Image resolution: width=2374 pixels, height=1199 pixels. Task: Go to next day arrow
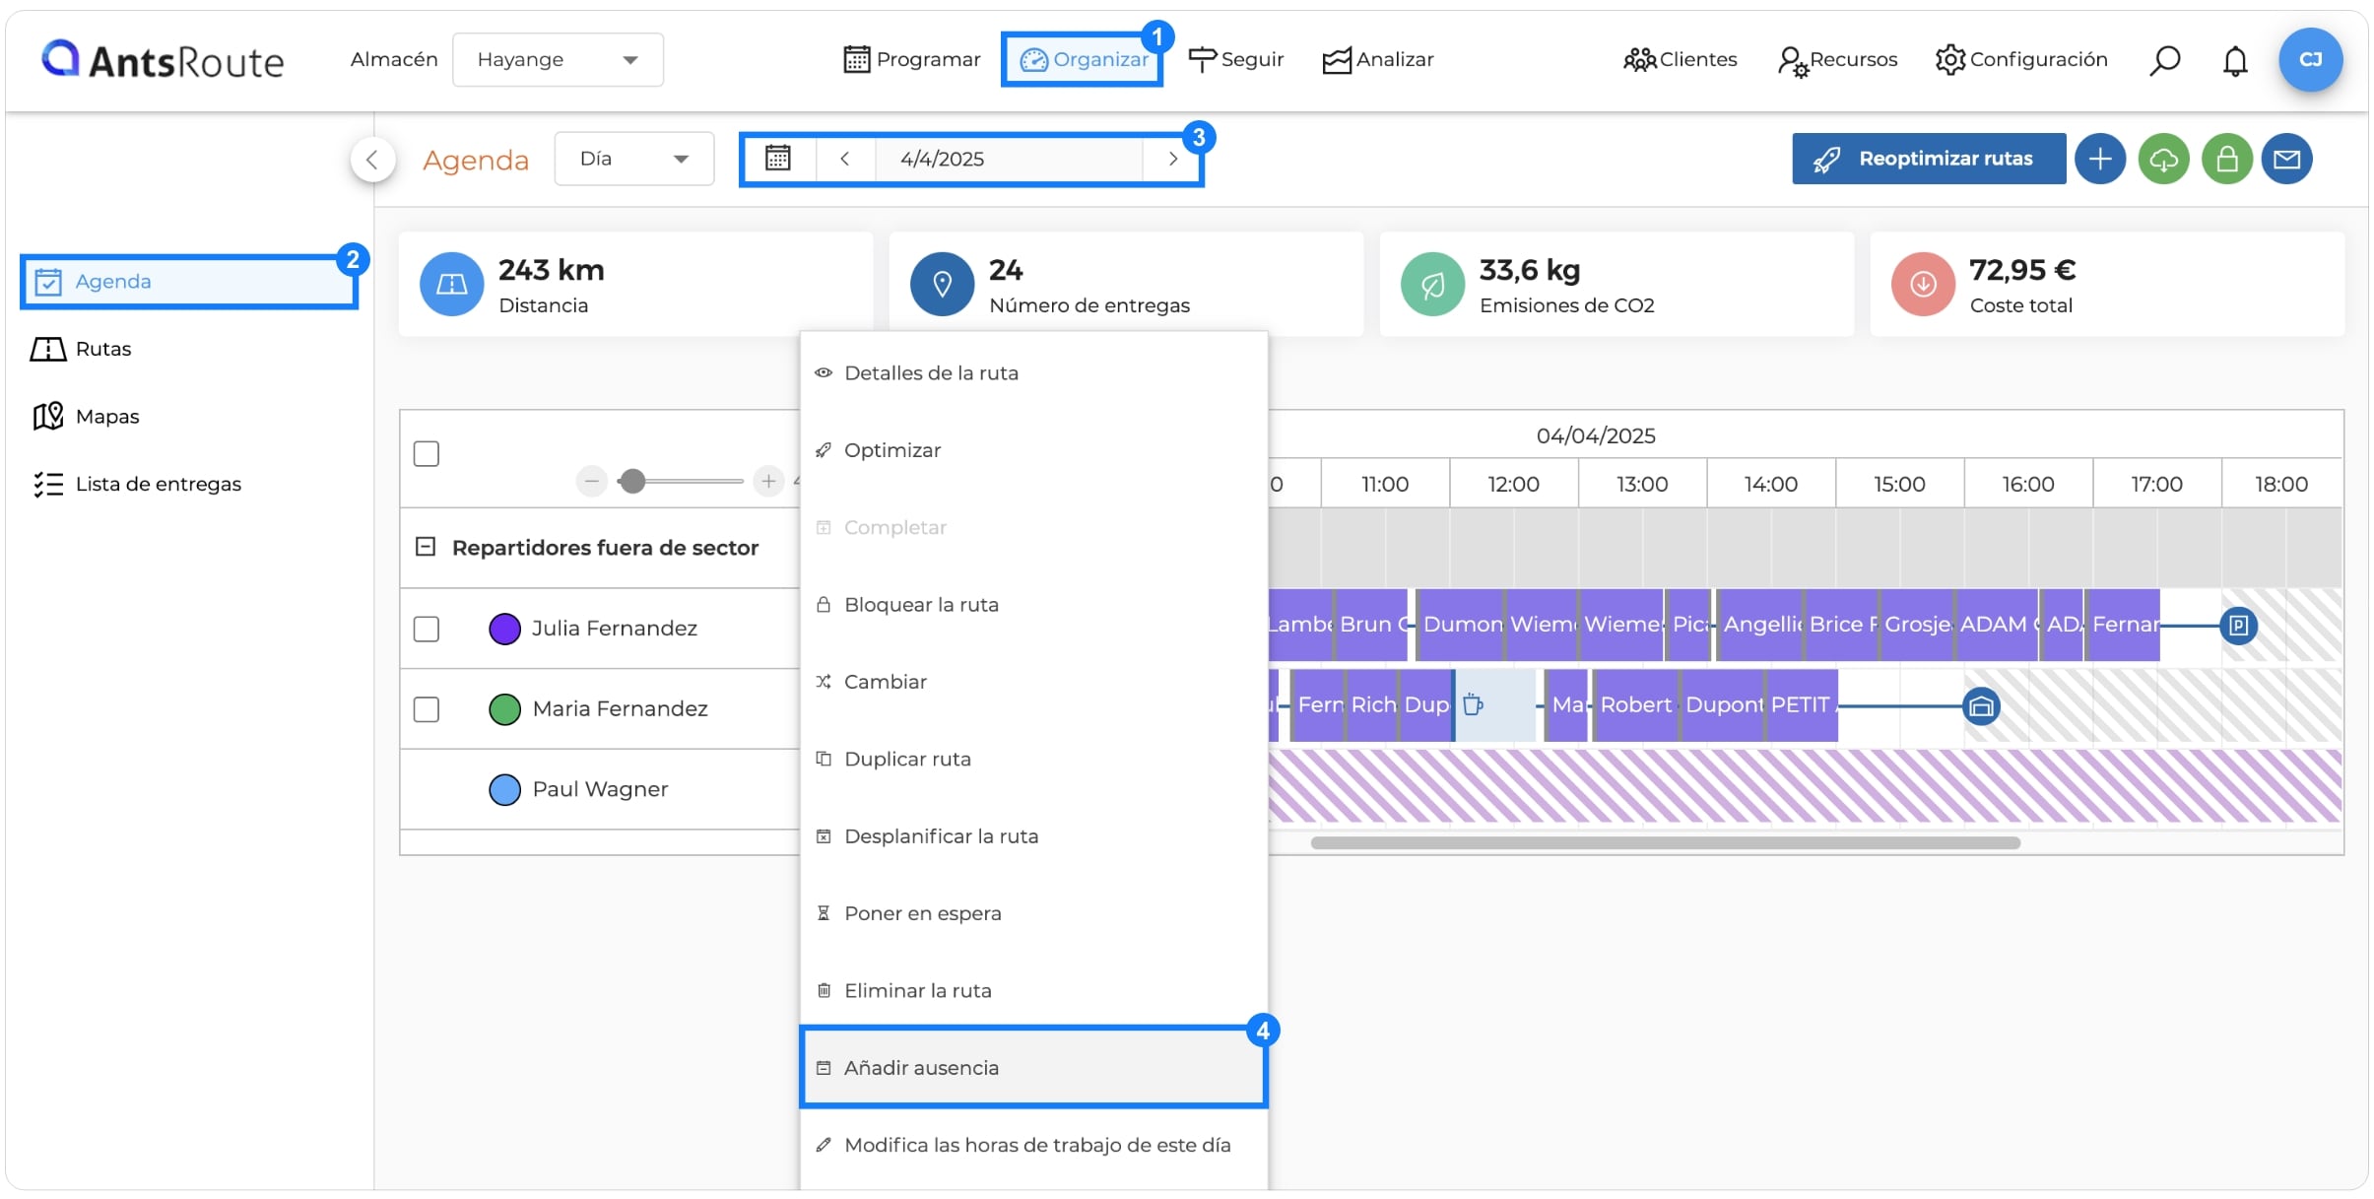[1172, 159]
